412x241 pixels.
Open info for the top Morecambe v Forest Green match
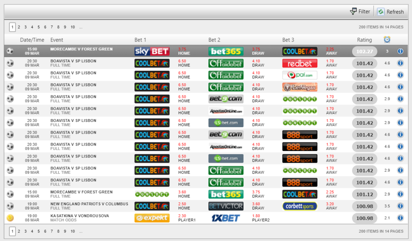pyautogui.click(x=400, y=51)
